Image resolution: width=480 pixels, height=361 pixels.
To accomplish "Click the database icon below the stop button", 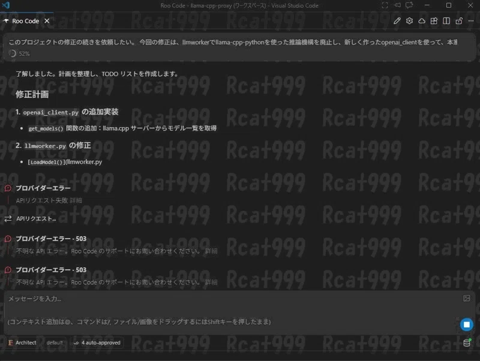I will click(x=467, y=342).
